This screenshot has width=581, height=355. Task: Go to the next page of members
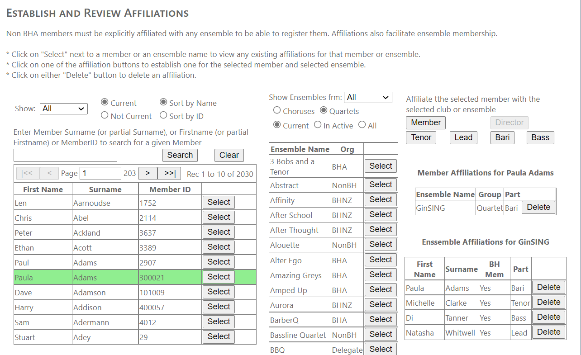click(x=148, y=174)
